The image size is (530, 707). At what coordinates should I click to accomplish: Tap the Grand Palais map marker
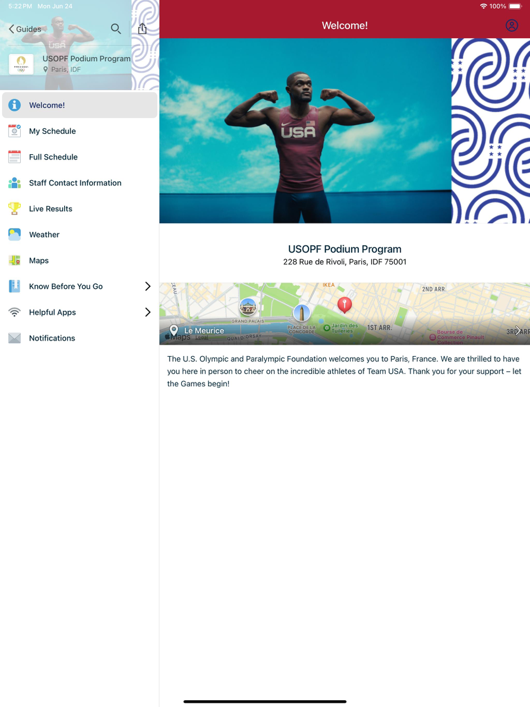pyautogui.click(x=248, y=307)
